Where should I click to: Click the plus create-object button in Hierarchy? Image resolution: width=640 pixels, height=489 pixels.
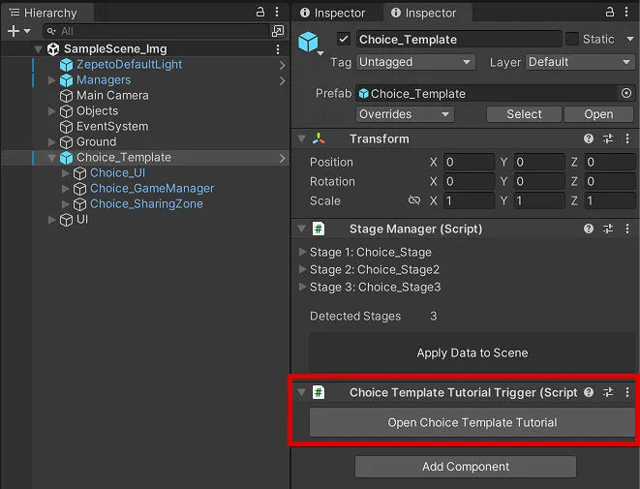pos(14,31)
